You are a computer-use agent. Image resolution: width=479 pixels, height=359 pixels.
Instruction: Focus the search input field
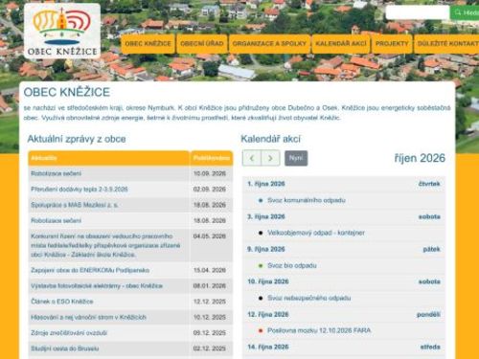tap(418, 12)
